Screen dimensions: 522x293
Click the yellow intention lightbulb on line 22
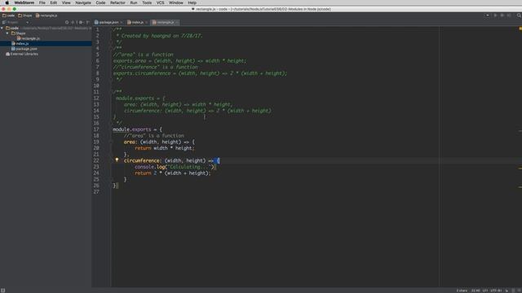coord(117,160)
